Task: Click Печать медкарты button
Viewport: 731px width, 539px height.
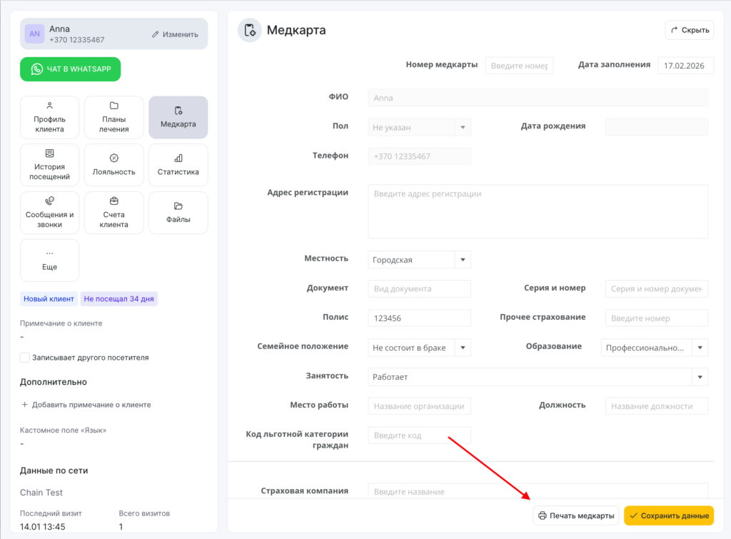Action: pyautogui.click(x=575, y=515)
